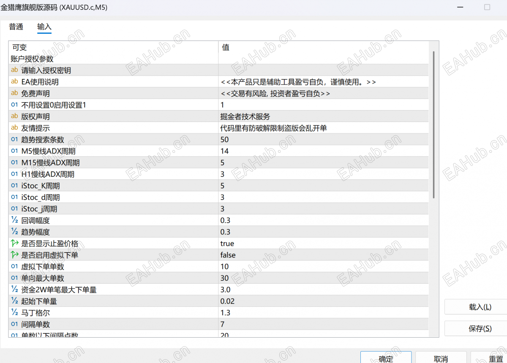Select the M15慢线ADX周期 row label
507x363 pixels.
pos(50,163)
